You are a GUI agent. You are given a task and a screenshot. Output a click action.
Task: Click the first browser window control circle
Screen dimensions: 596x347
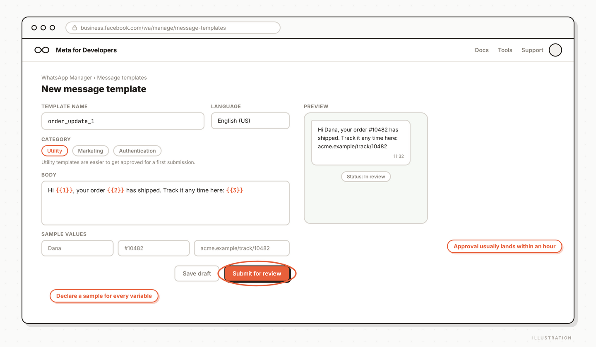point(34,28)
